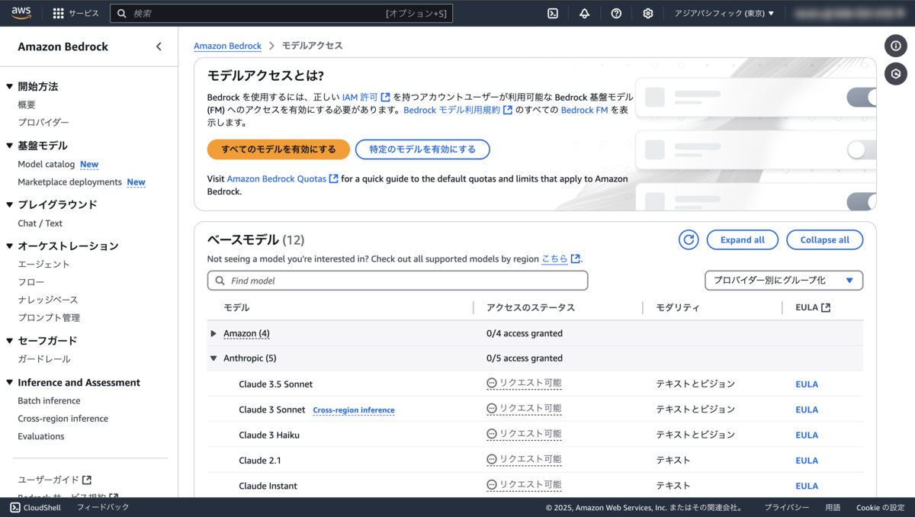Collapse the Inference and Assessment section
Screen dimensions: 915x517
coord(9,383)
